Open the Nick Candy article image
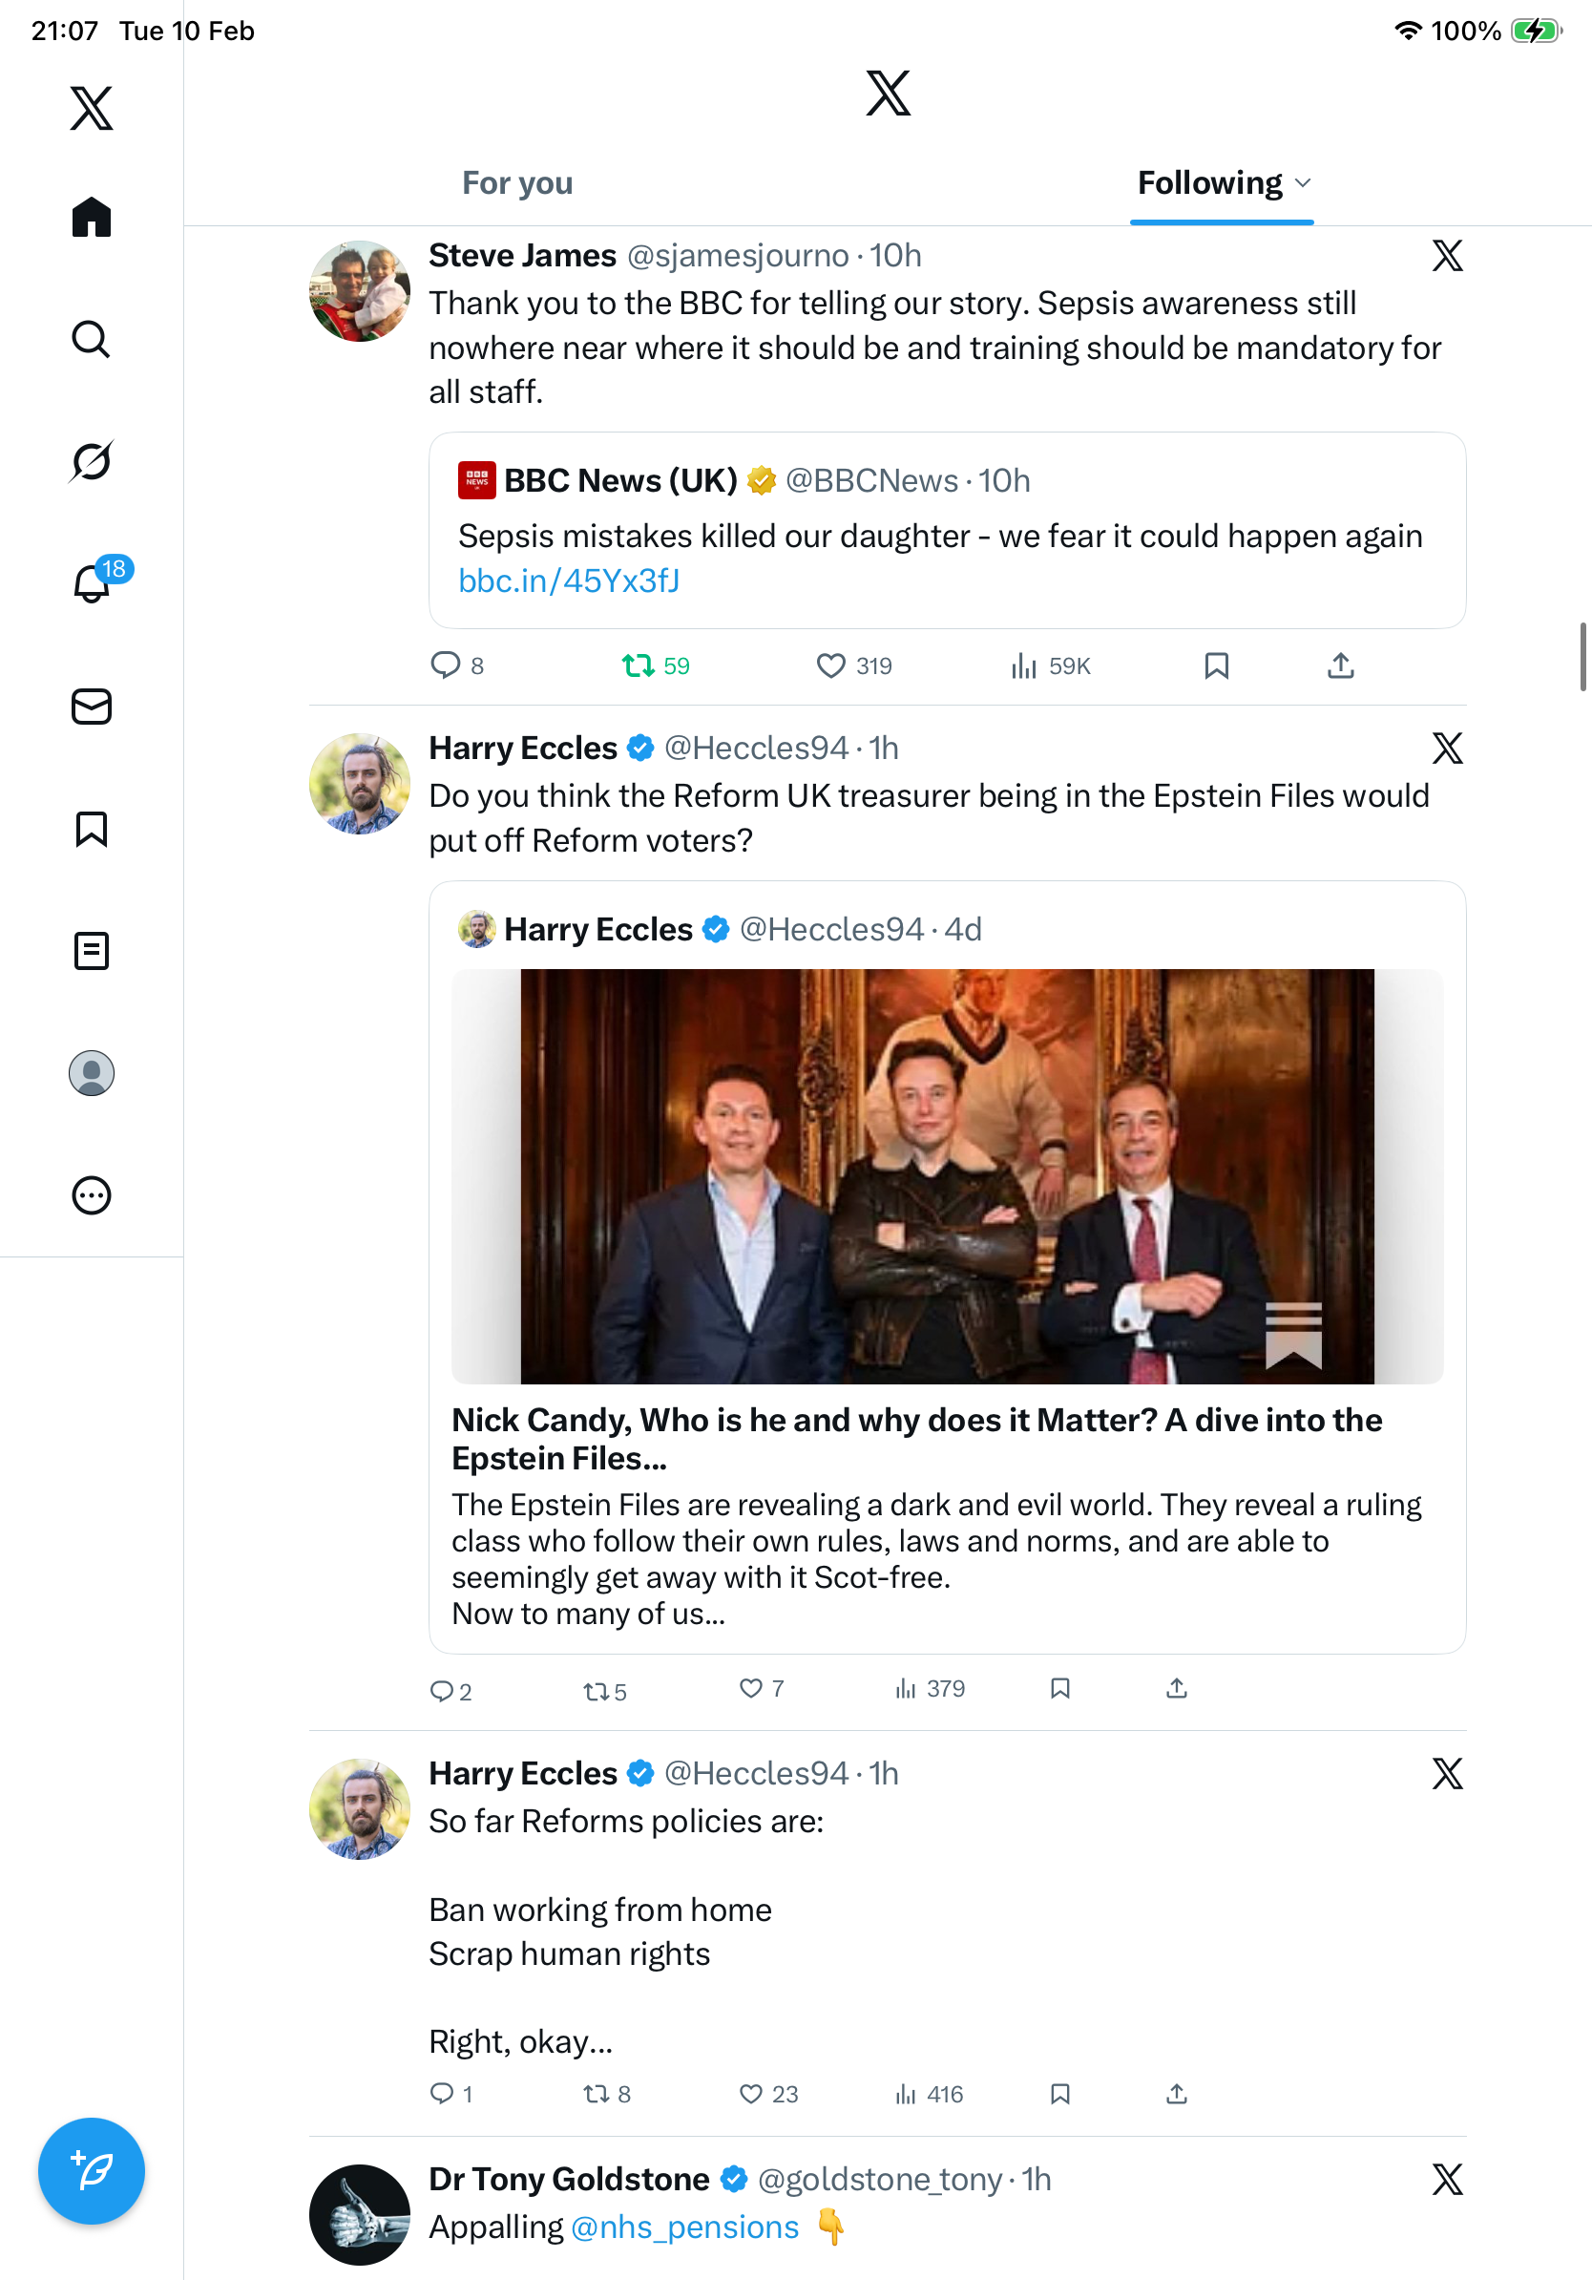Image resolution: width=1592 pixels, height=2280 pixels. [947, 1175]
